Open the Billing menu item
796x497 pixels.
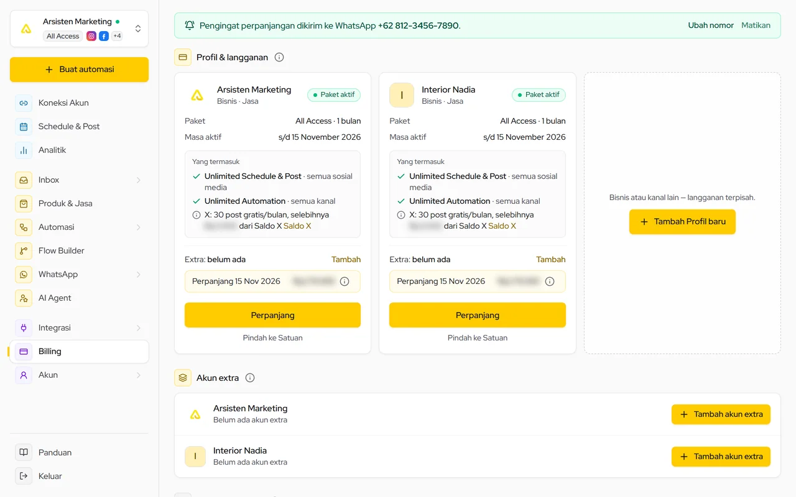(x=79, y=352)
